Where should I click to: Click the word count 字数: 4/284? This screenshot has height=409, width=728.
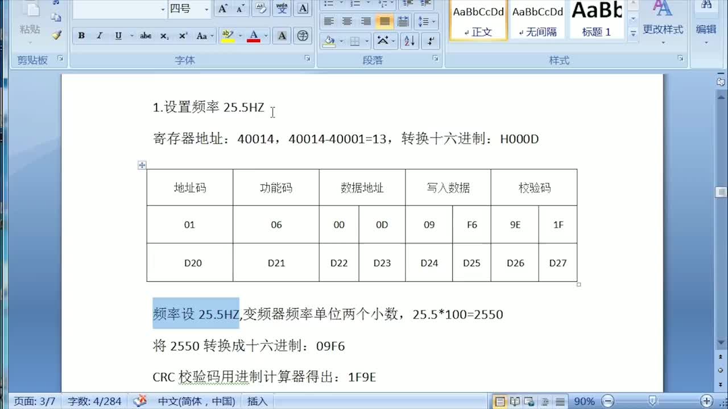pyautogui.click(x=94, y=401)
